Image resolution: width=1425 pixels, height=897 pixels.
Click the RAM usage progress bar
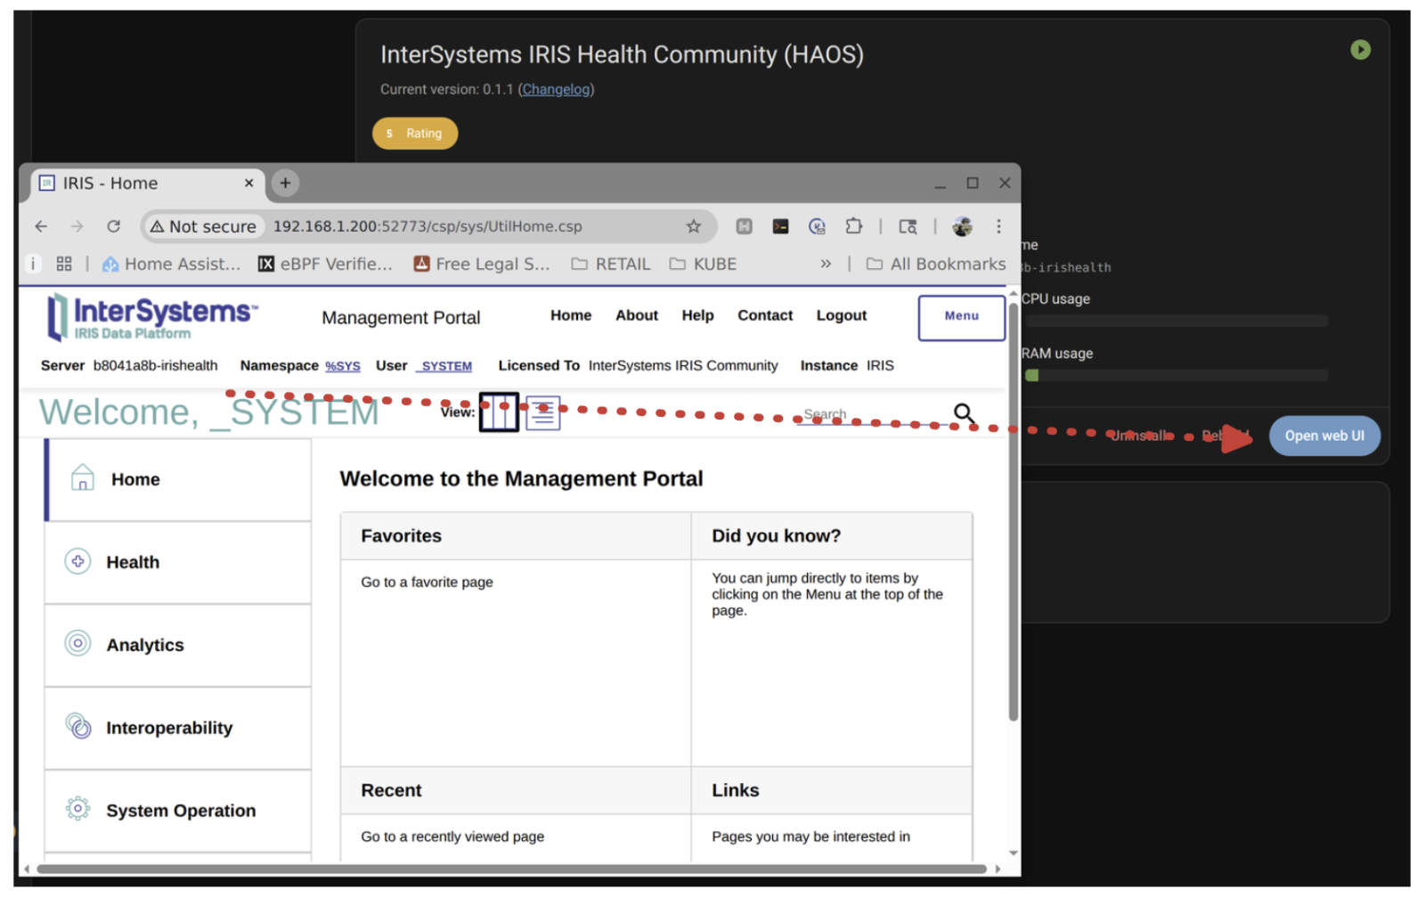pos(1176,375)
